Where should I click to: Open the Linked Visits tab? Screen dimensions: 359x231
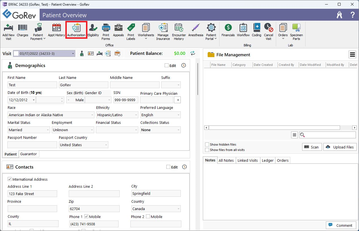click(248, 160)
